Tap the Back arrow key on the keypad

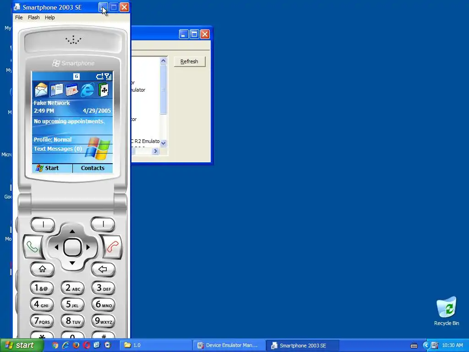click(x=103, y=269)
